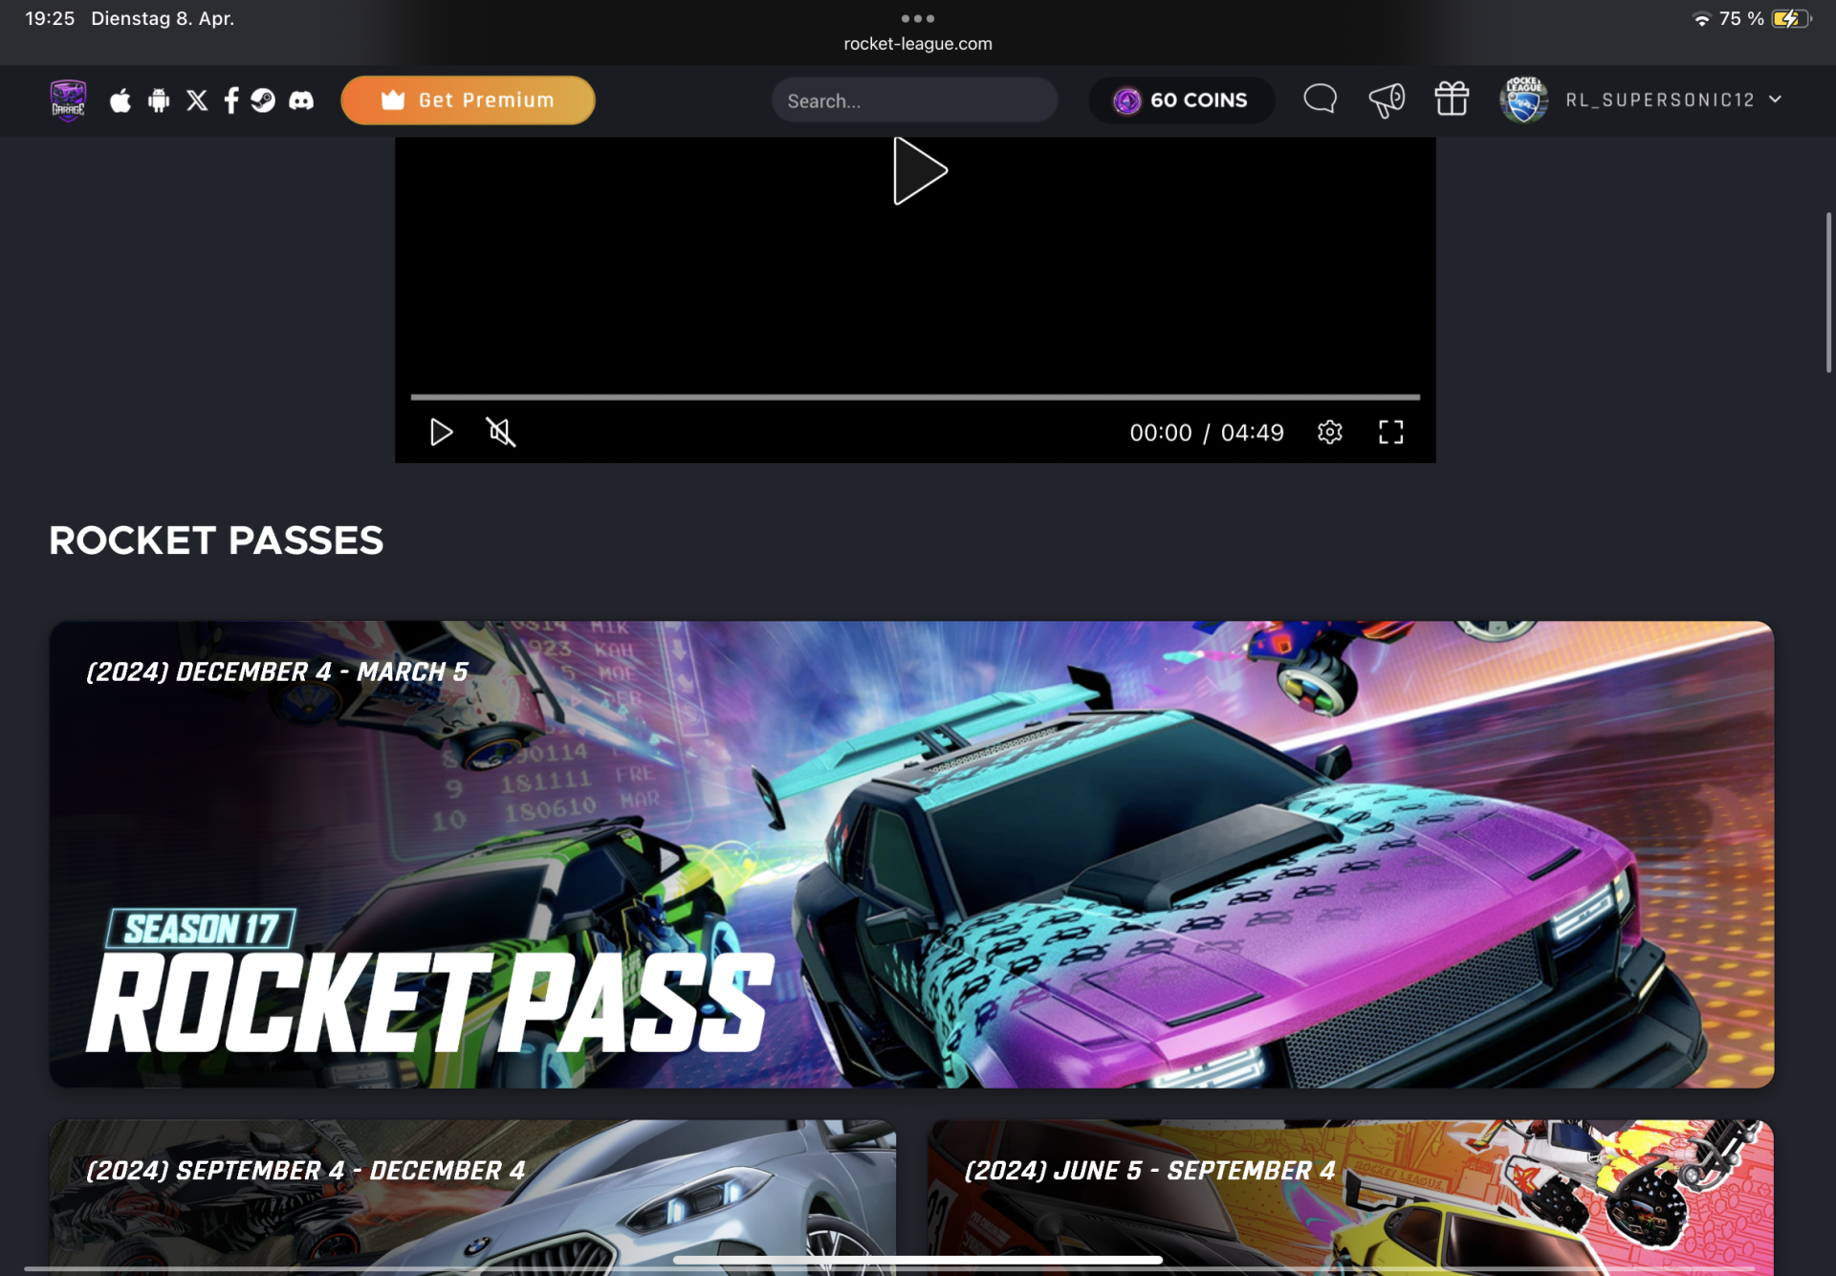Expand the RL_SUPERSONIC12 account menu
1836x1276 pixels.
click(1776, 99)
